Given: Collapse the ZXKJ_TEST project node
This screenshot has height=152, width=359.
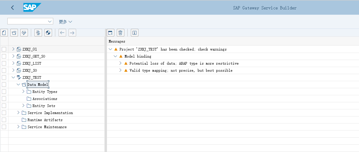Looking at the screenshot, I should pos(13,77).
